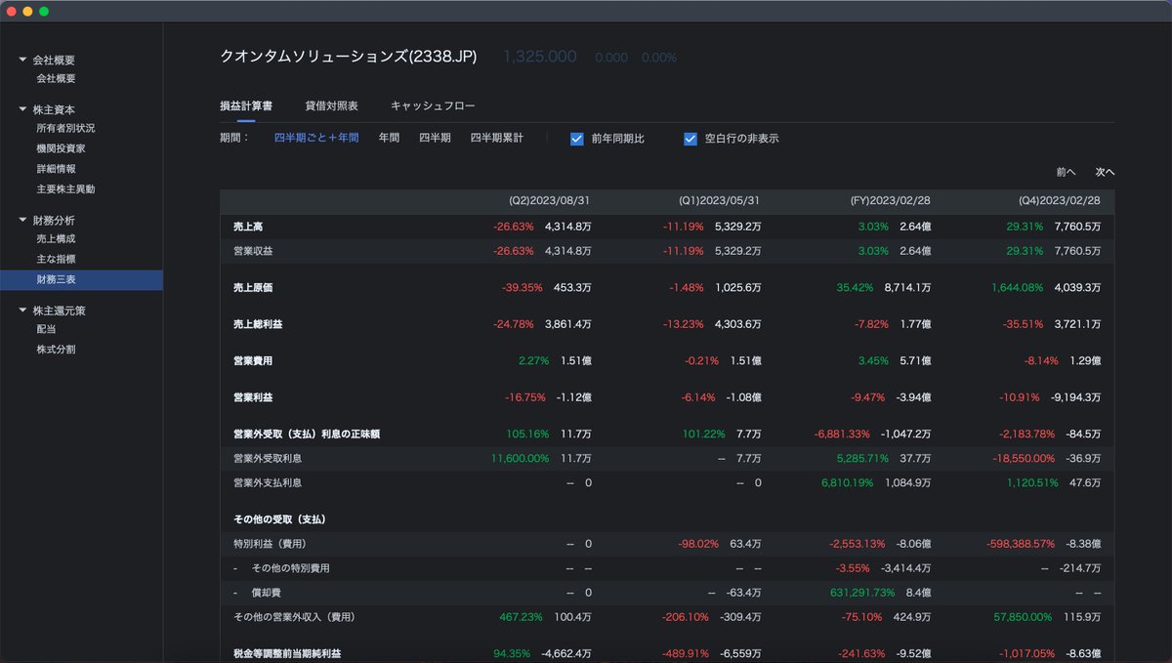Screen dimensions: 1172x663
Task: Open 機関投資家 in sidebar
Action: coord(61,148)
